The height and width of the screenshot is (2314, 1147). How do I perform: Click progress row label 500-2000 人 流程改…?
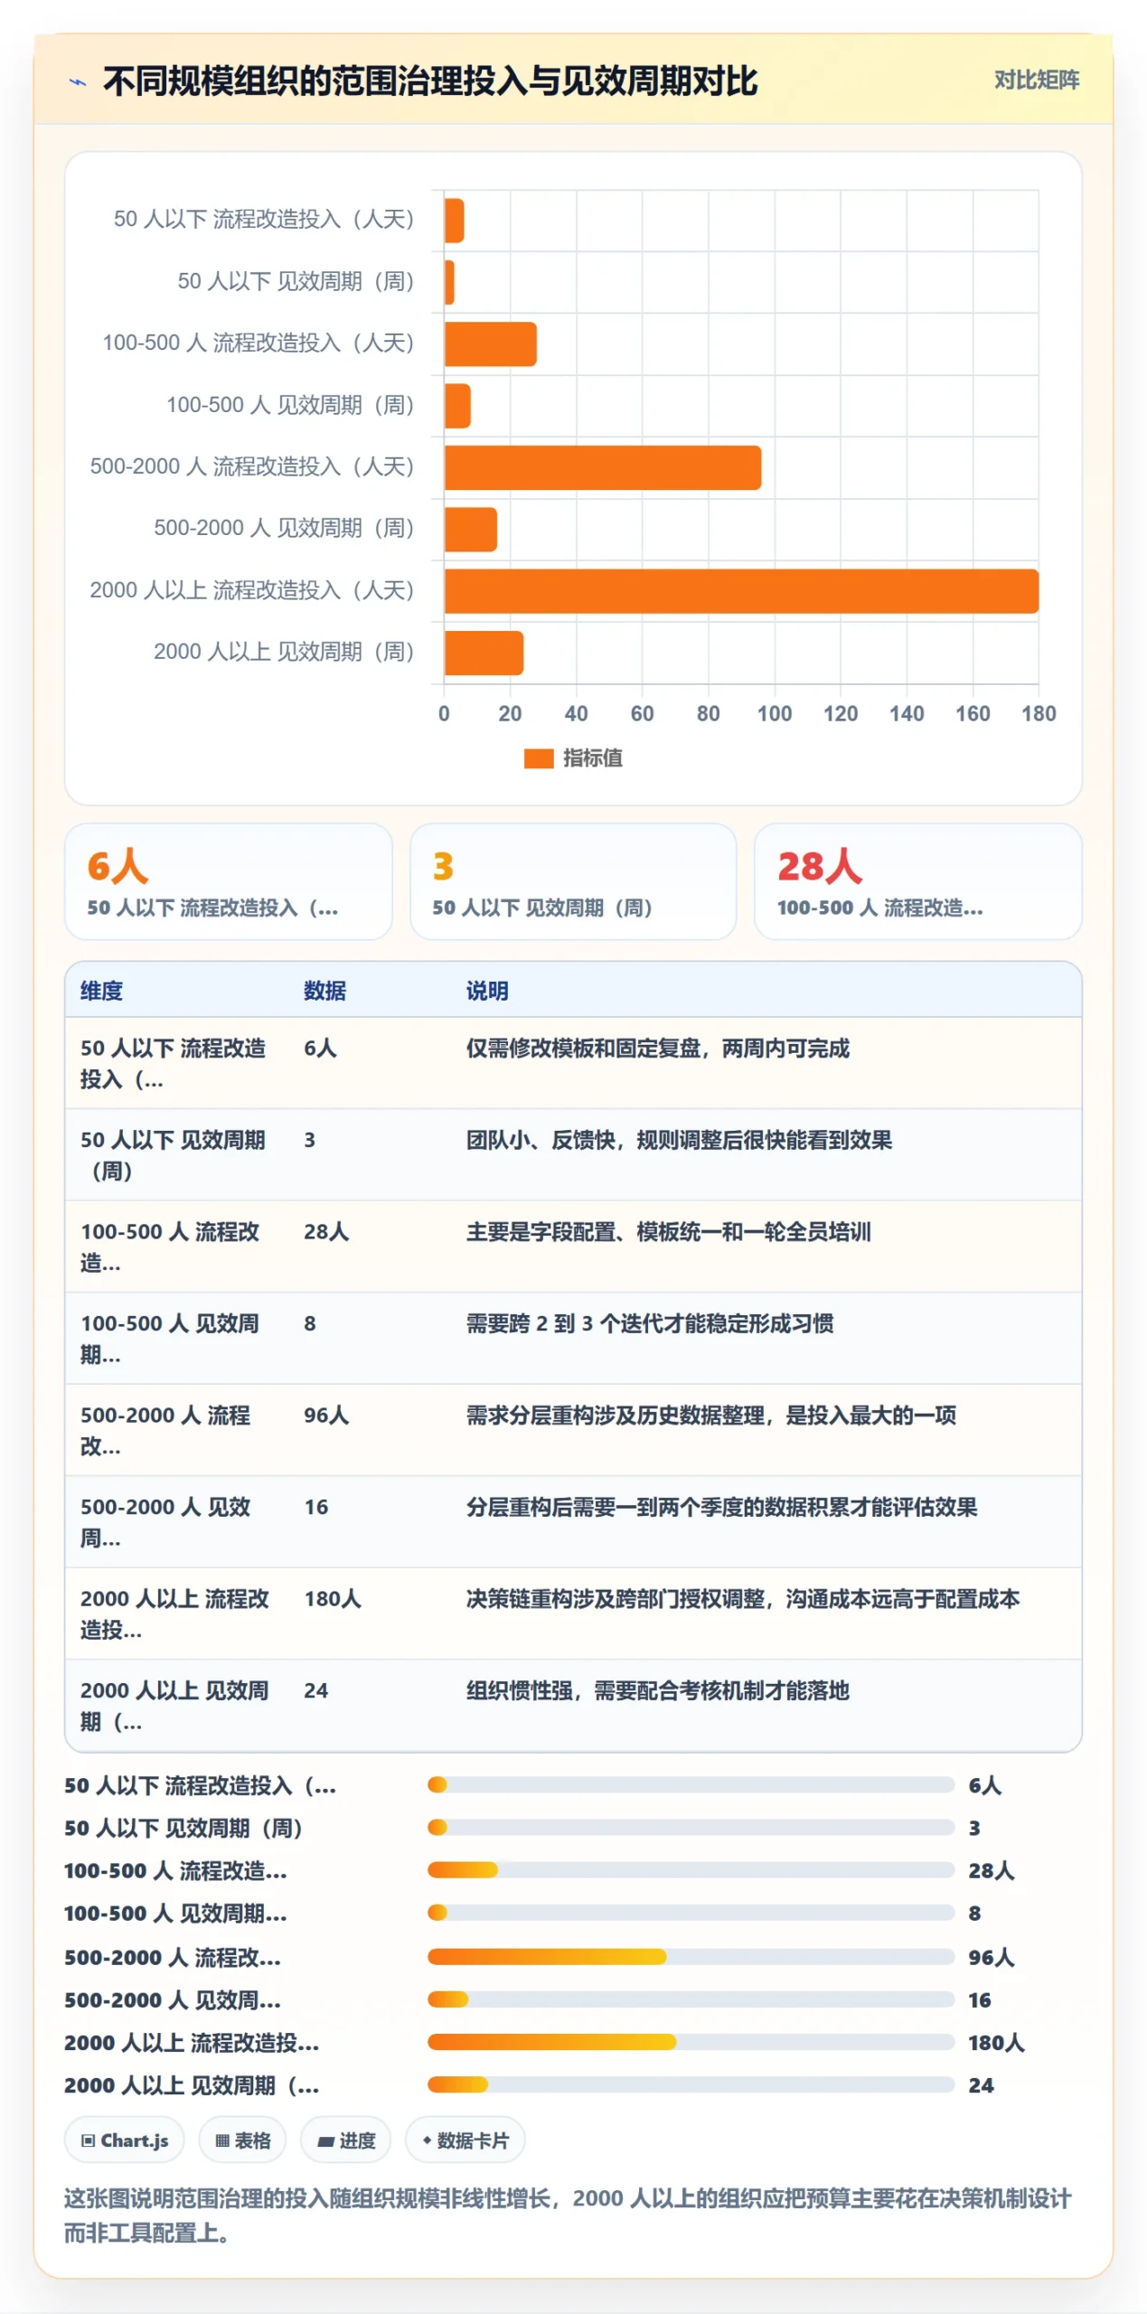tap(173, 1957)
